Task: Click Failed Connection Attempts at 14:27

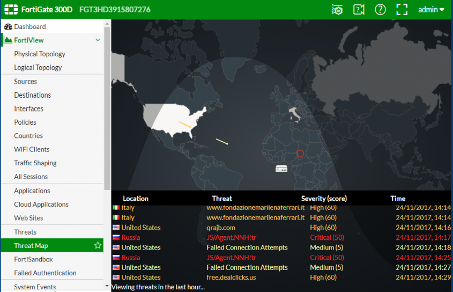Action: coord(247,267)
